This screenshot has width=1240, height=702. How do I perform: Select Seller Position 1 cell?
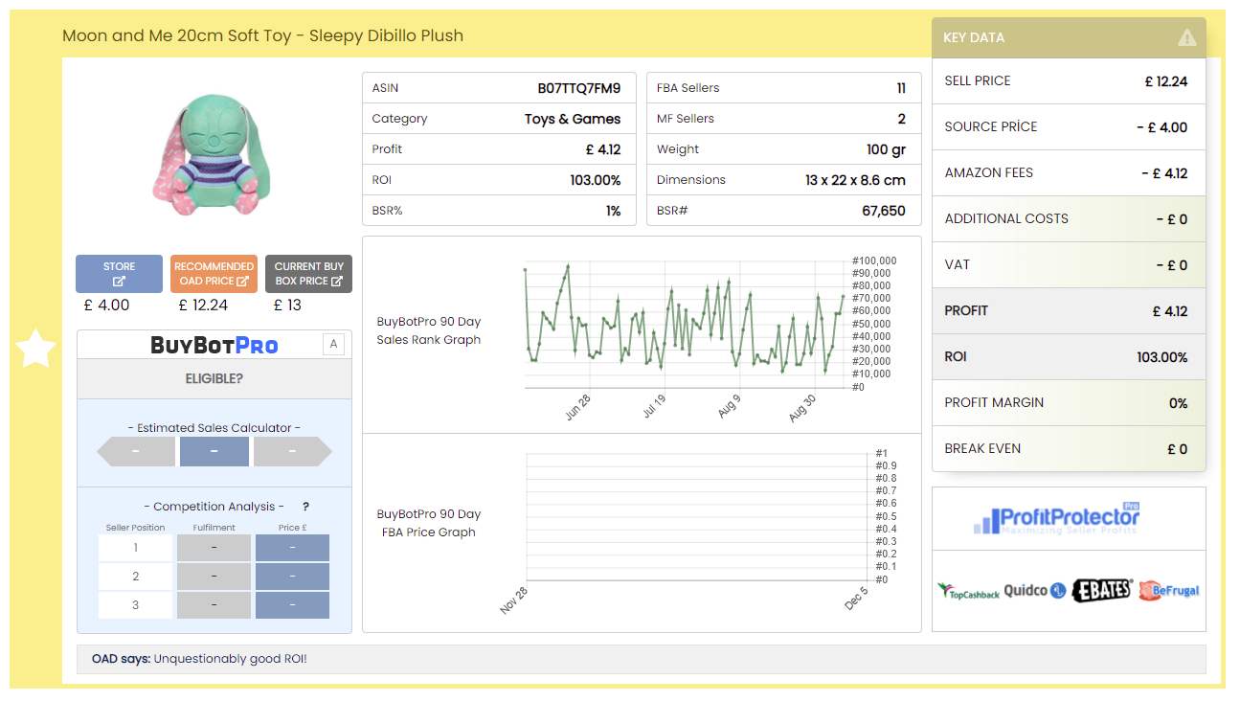[136, 548]
